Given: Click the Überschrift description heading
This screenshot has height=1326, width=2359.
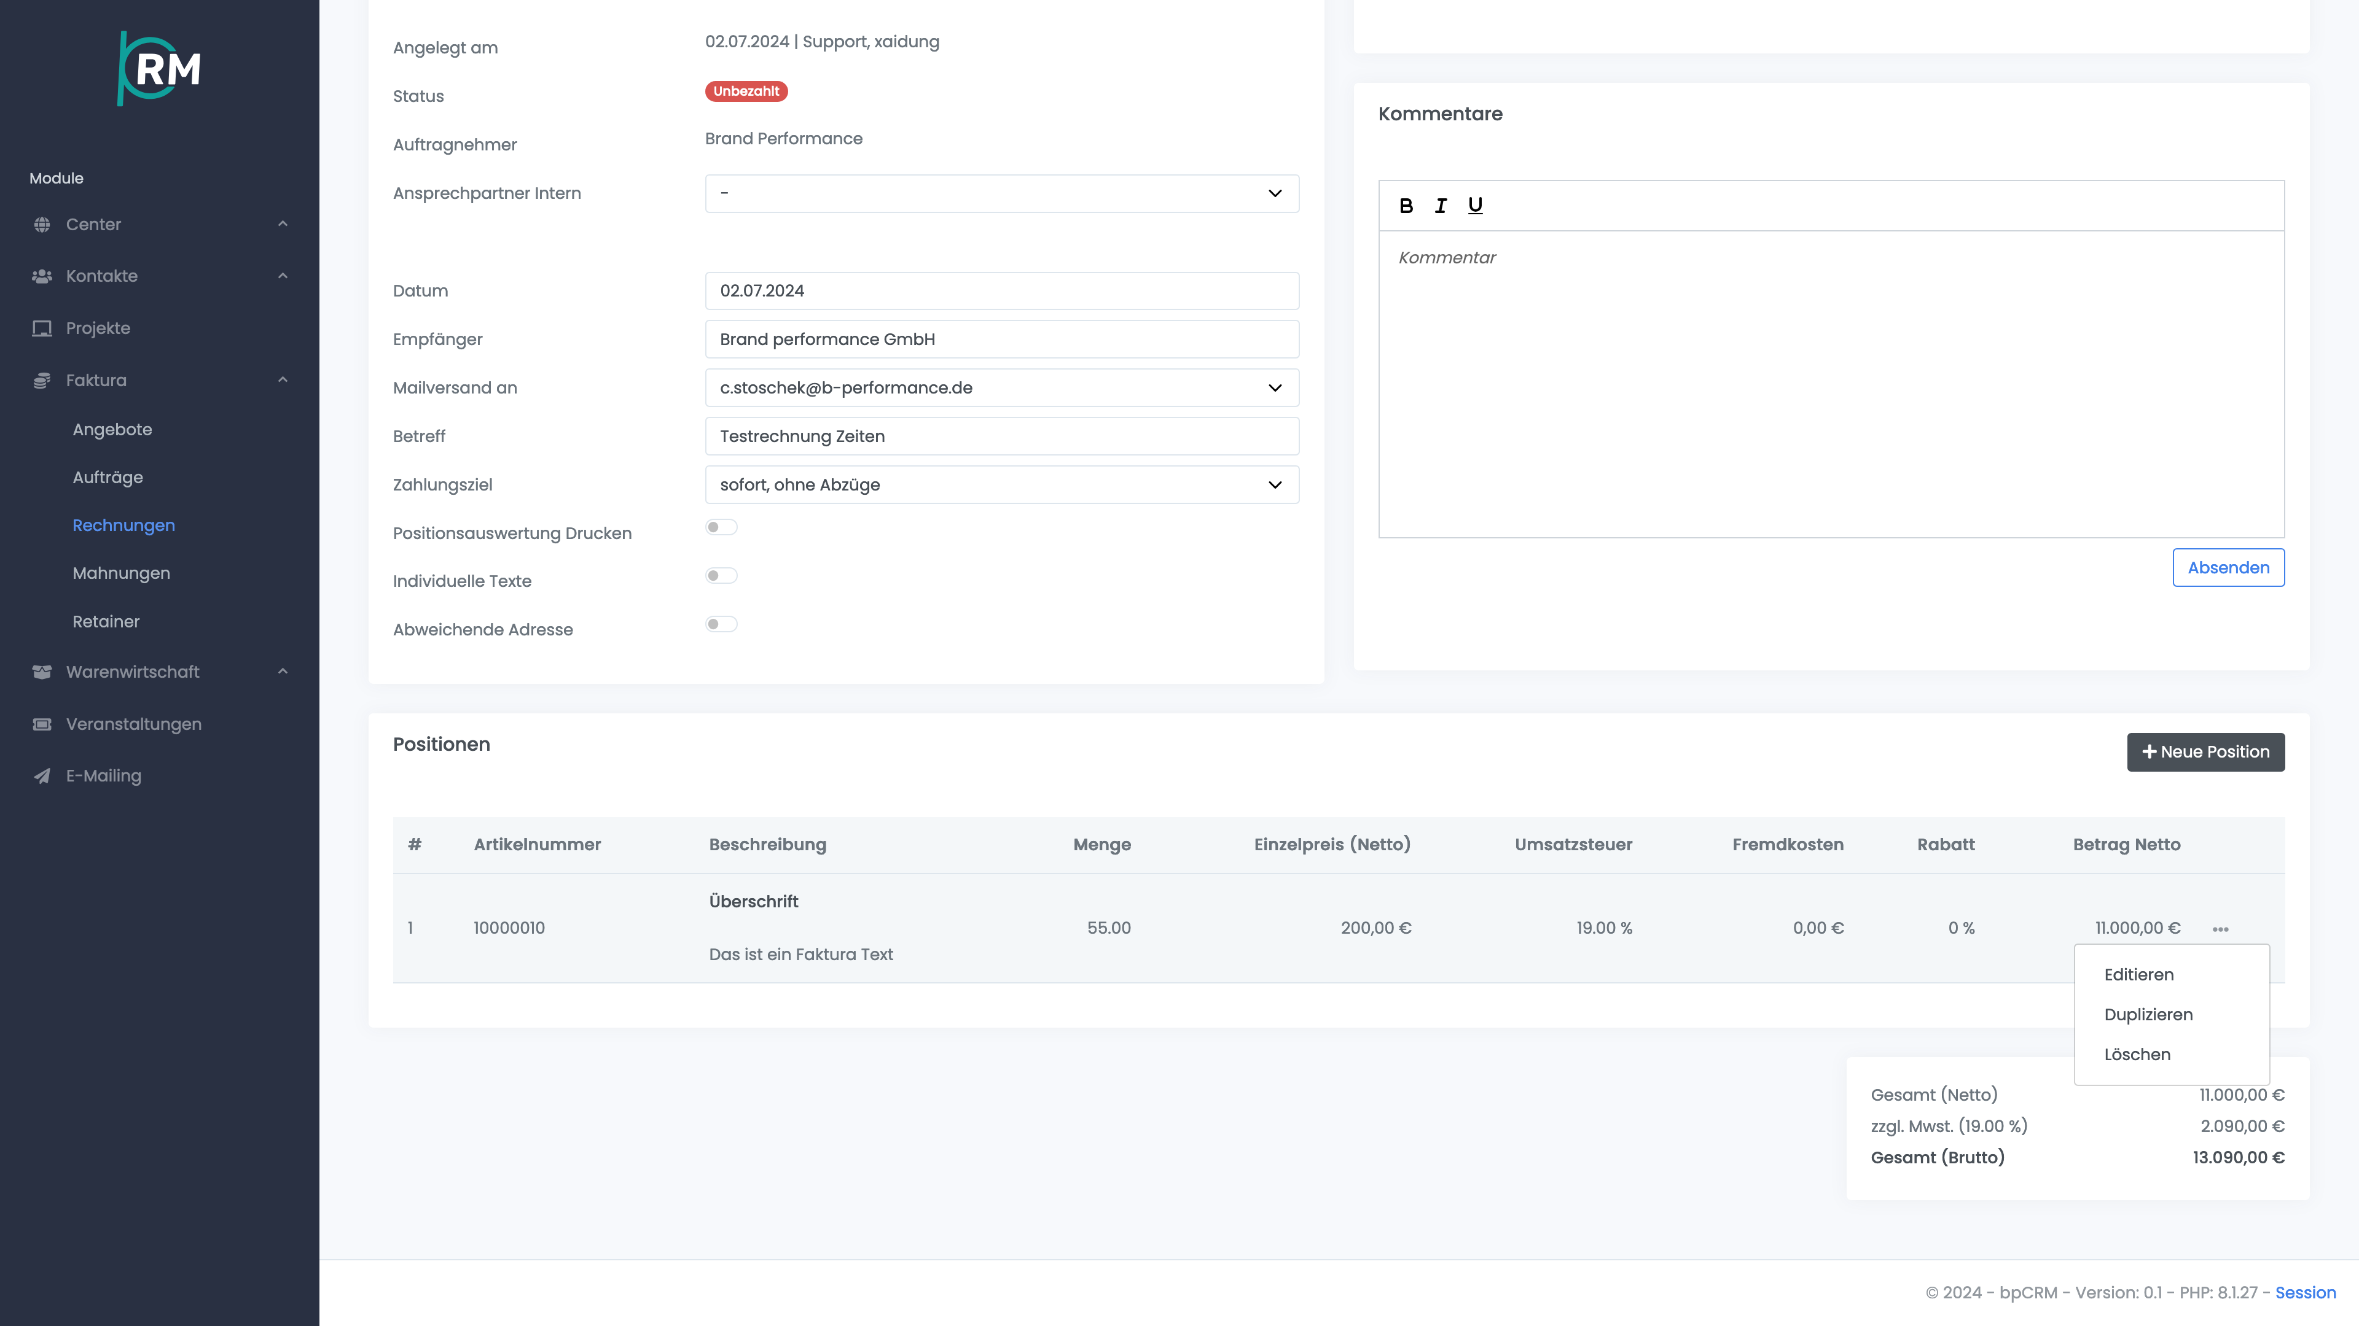Looking at the screenshot, I should 754,902.
